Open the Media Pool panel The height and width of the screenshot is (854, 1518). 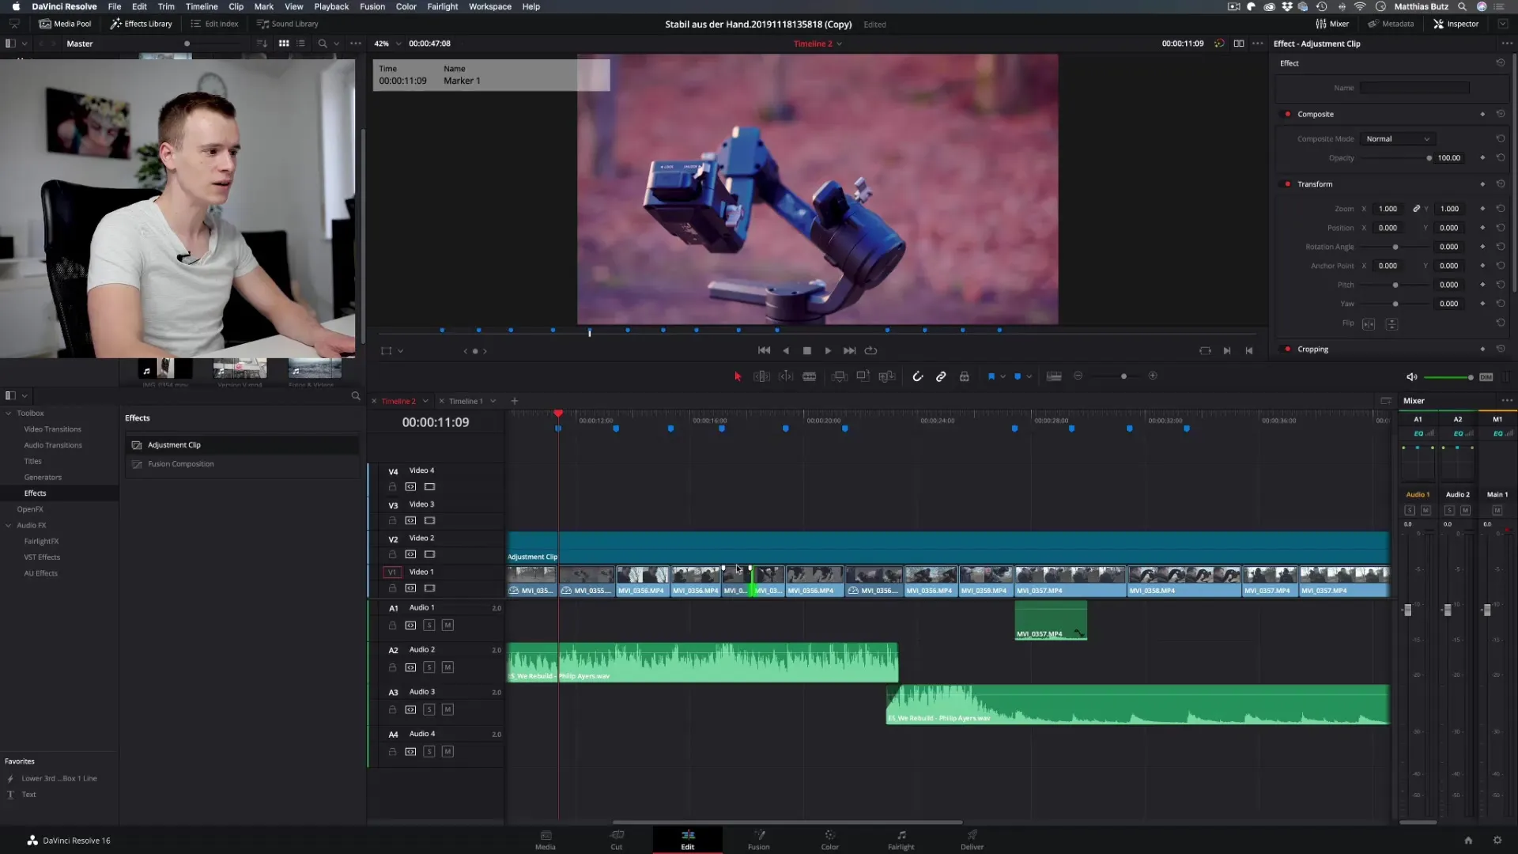[x=65, y=24]
